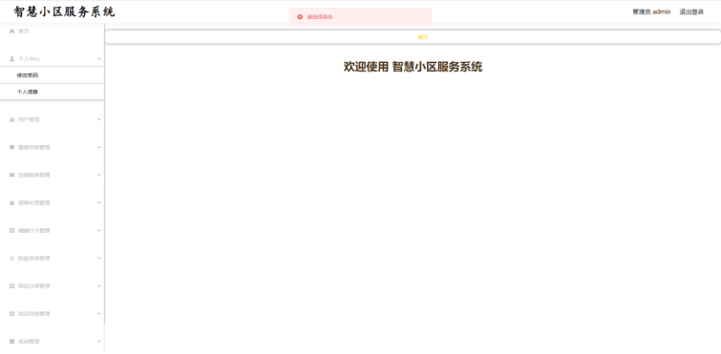Click the grid icon for 商品分类管理
This screenshot has height=354, width=721.
click(x=12, y=286)
